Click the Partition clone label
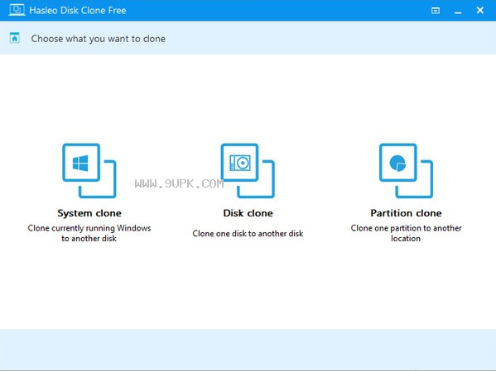Screen dimensions: 496x371 point(406,213)
